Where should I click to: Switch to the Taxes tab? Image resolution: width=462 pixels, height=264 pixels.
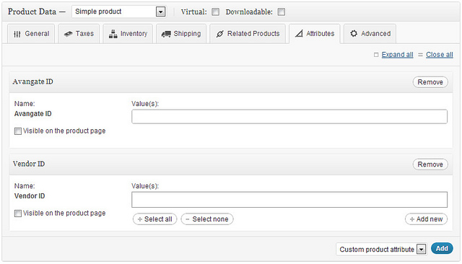79,34
